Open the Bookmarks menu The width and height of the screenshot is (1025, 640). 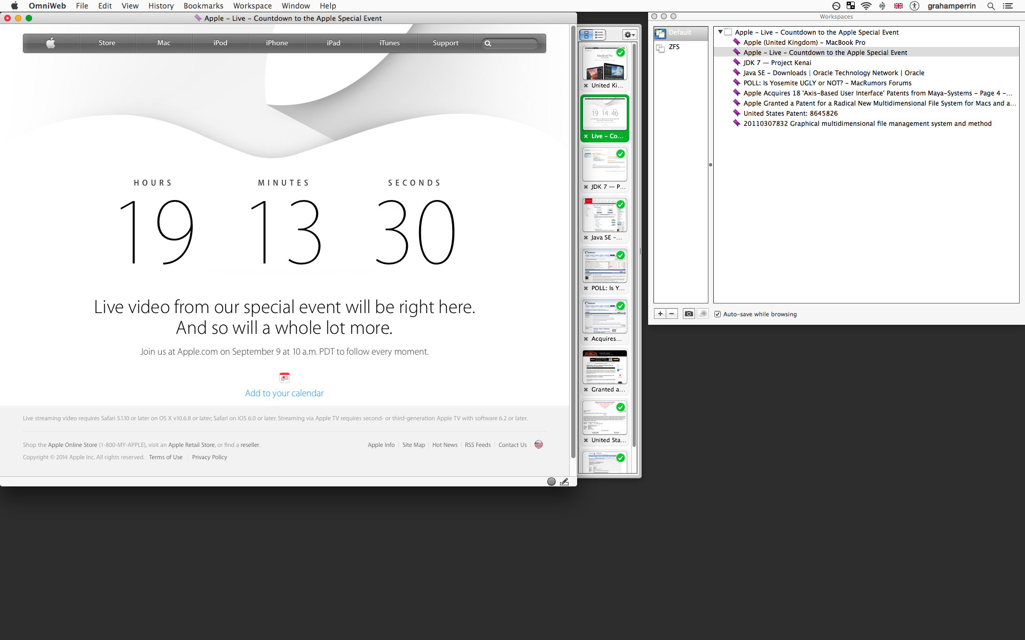tap(203, 6)
